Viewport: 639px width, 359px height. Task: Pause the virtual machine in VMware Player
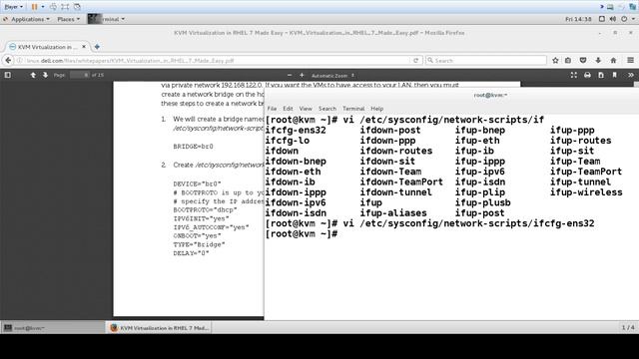coord(35,7)
